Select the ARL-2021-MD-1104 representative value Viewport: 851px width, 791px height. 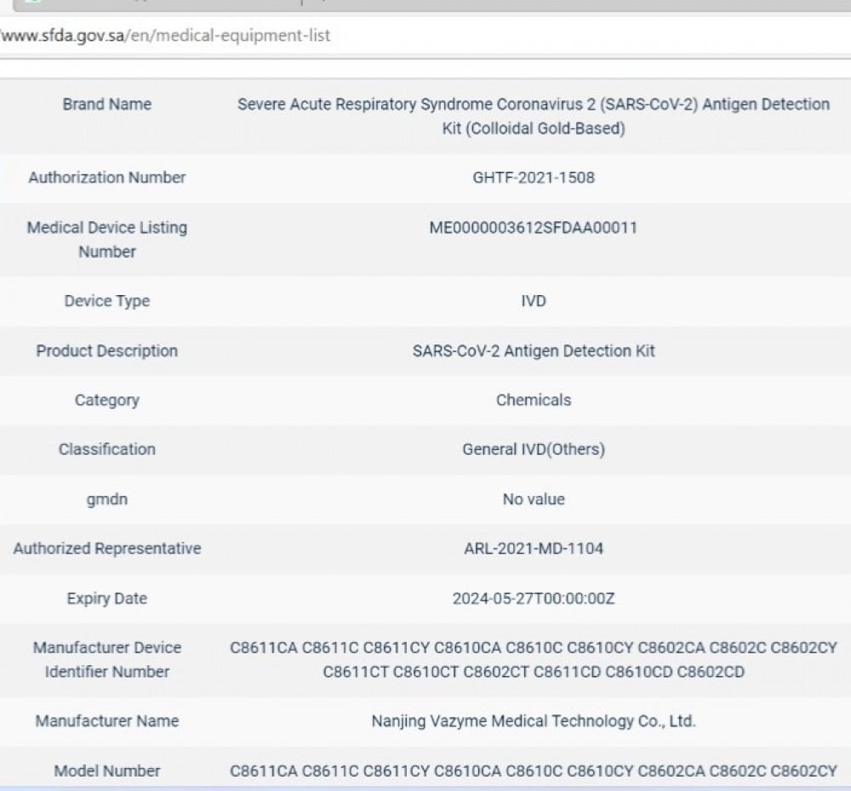click(533, 549)
